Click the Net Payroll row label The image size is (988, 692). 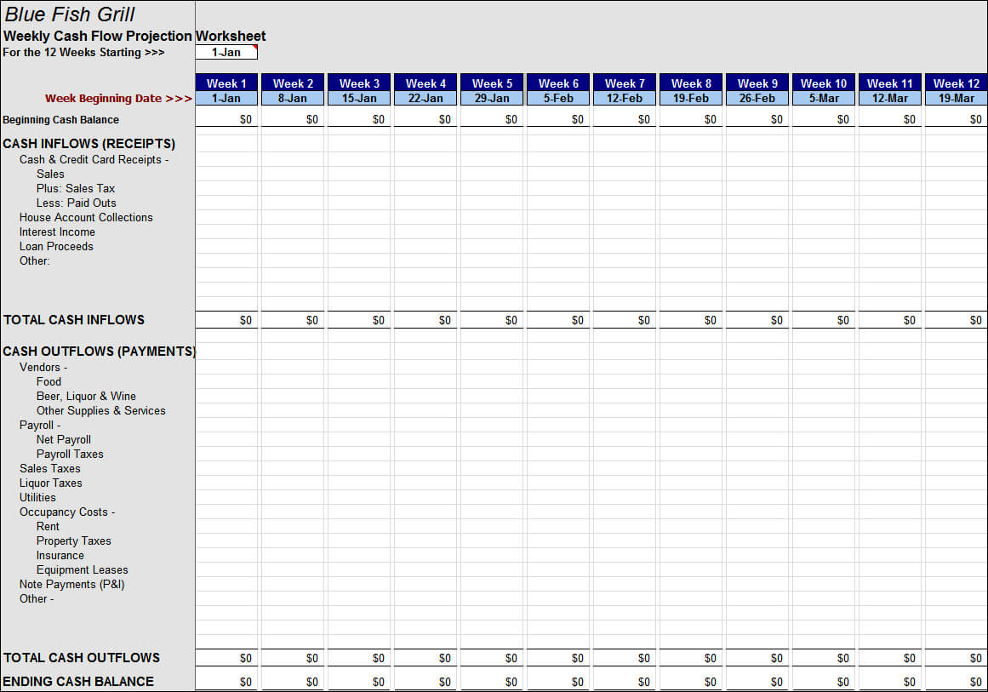(64, 439)
